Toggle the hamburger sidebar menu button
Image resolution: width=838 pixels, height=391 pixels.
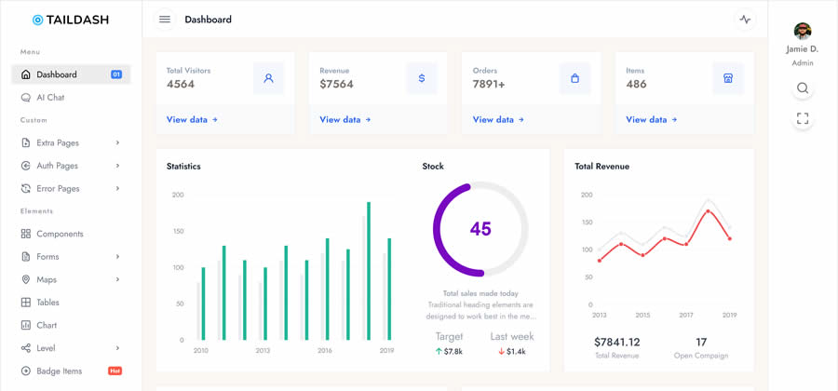click(165, 20)
